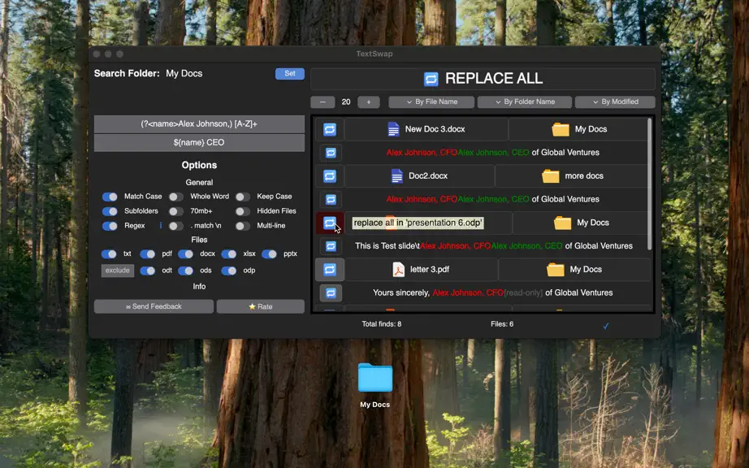749x468 pixels.
Task: Click the Set folder button
Action: pos(290,74)
